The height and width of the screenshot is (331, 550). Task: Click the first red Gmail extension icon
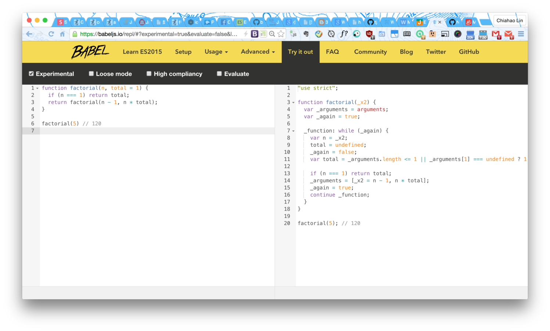pyautogui.click(x=496, y=35)
